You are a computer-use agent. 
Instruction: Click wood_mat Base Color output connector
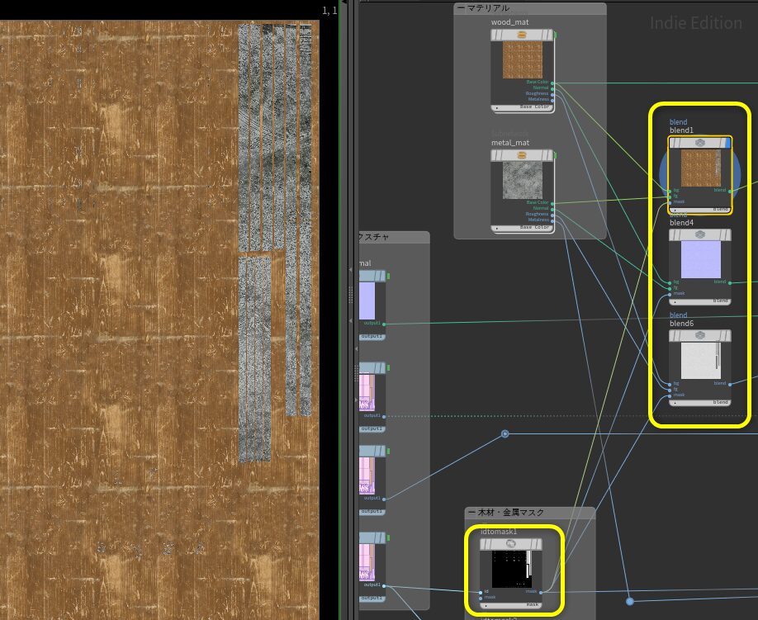[x=552, y=83]
